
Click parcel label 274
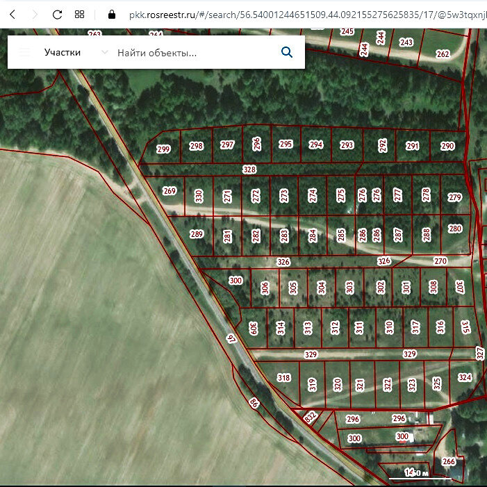313,195
